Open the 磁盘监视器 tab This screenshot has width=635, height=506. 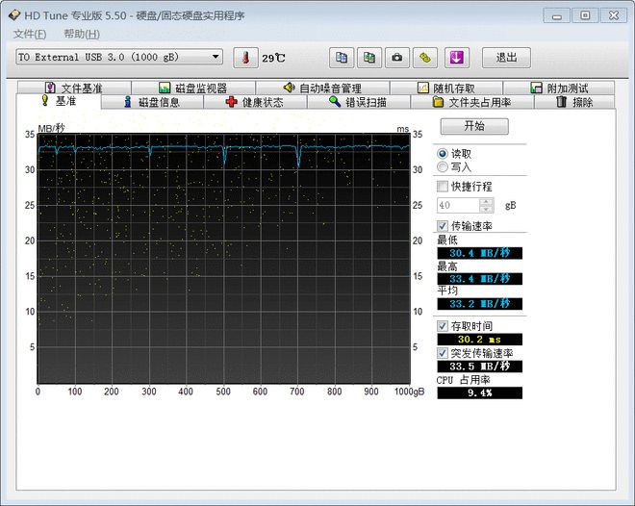click(x=193, y=88)
